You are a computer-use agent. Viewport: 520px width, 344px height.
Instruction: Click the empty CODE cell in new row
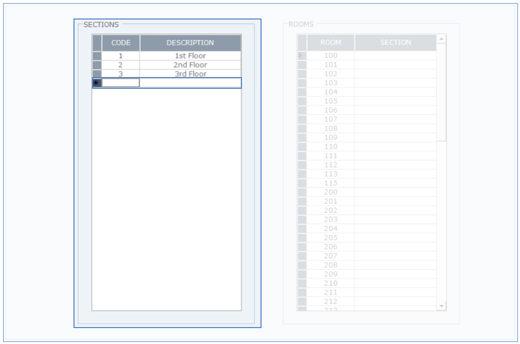click(x=121, y=83)
